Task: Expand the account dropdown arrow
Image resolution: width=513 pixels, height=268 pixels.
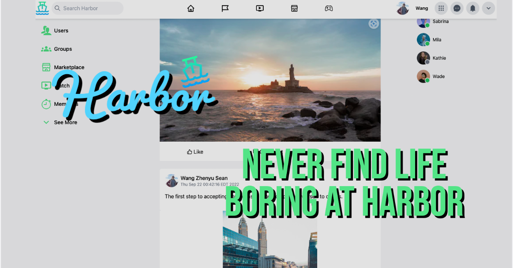Action: tap(489, 8)
